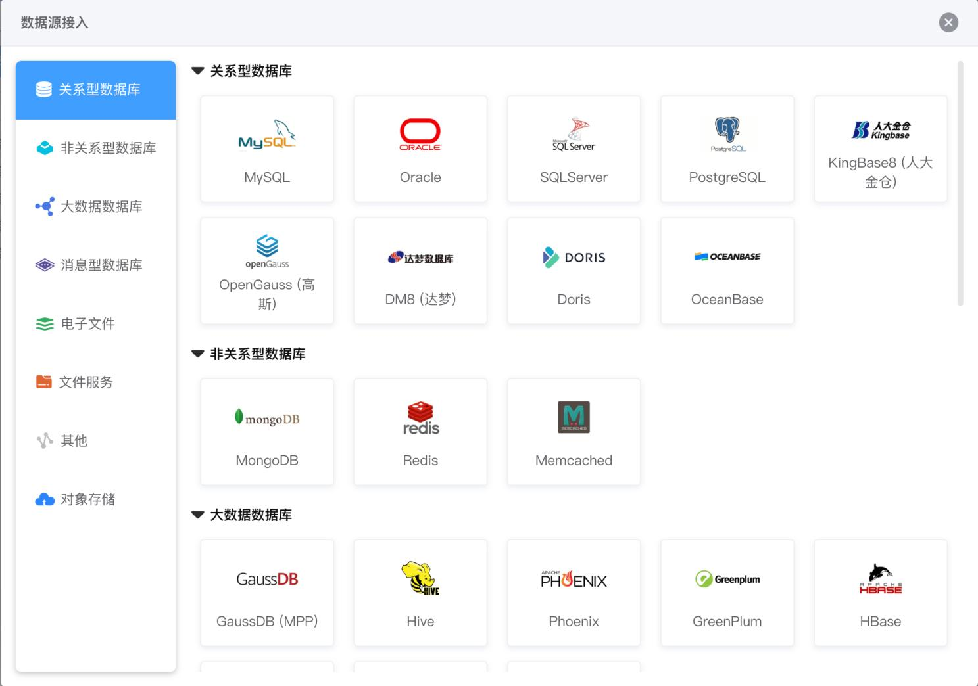Click the HBase card label
978x686 pixels.
(881, 622)
